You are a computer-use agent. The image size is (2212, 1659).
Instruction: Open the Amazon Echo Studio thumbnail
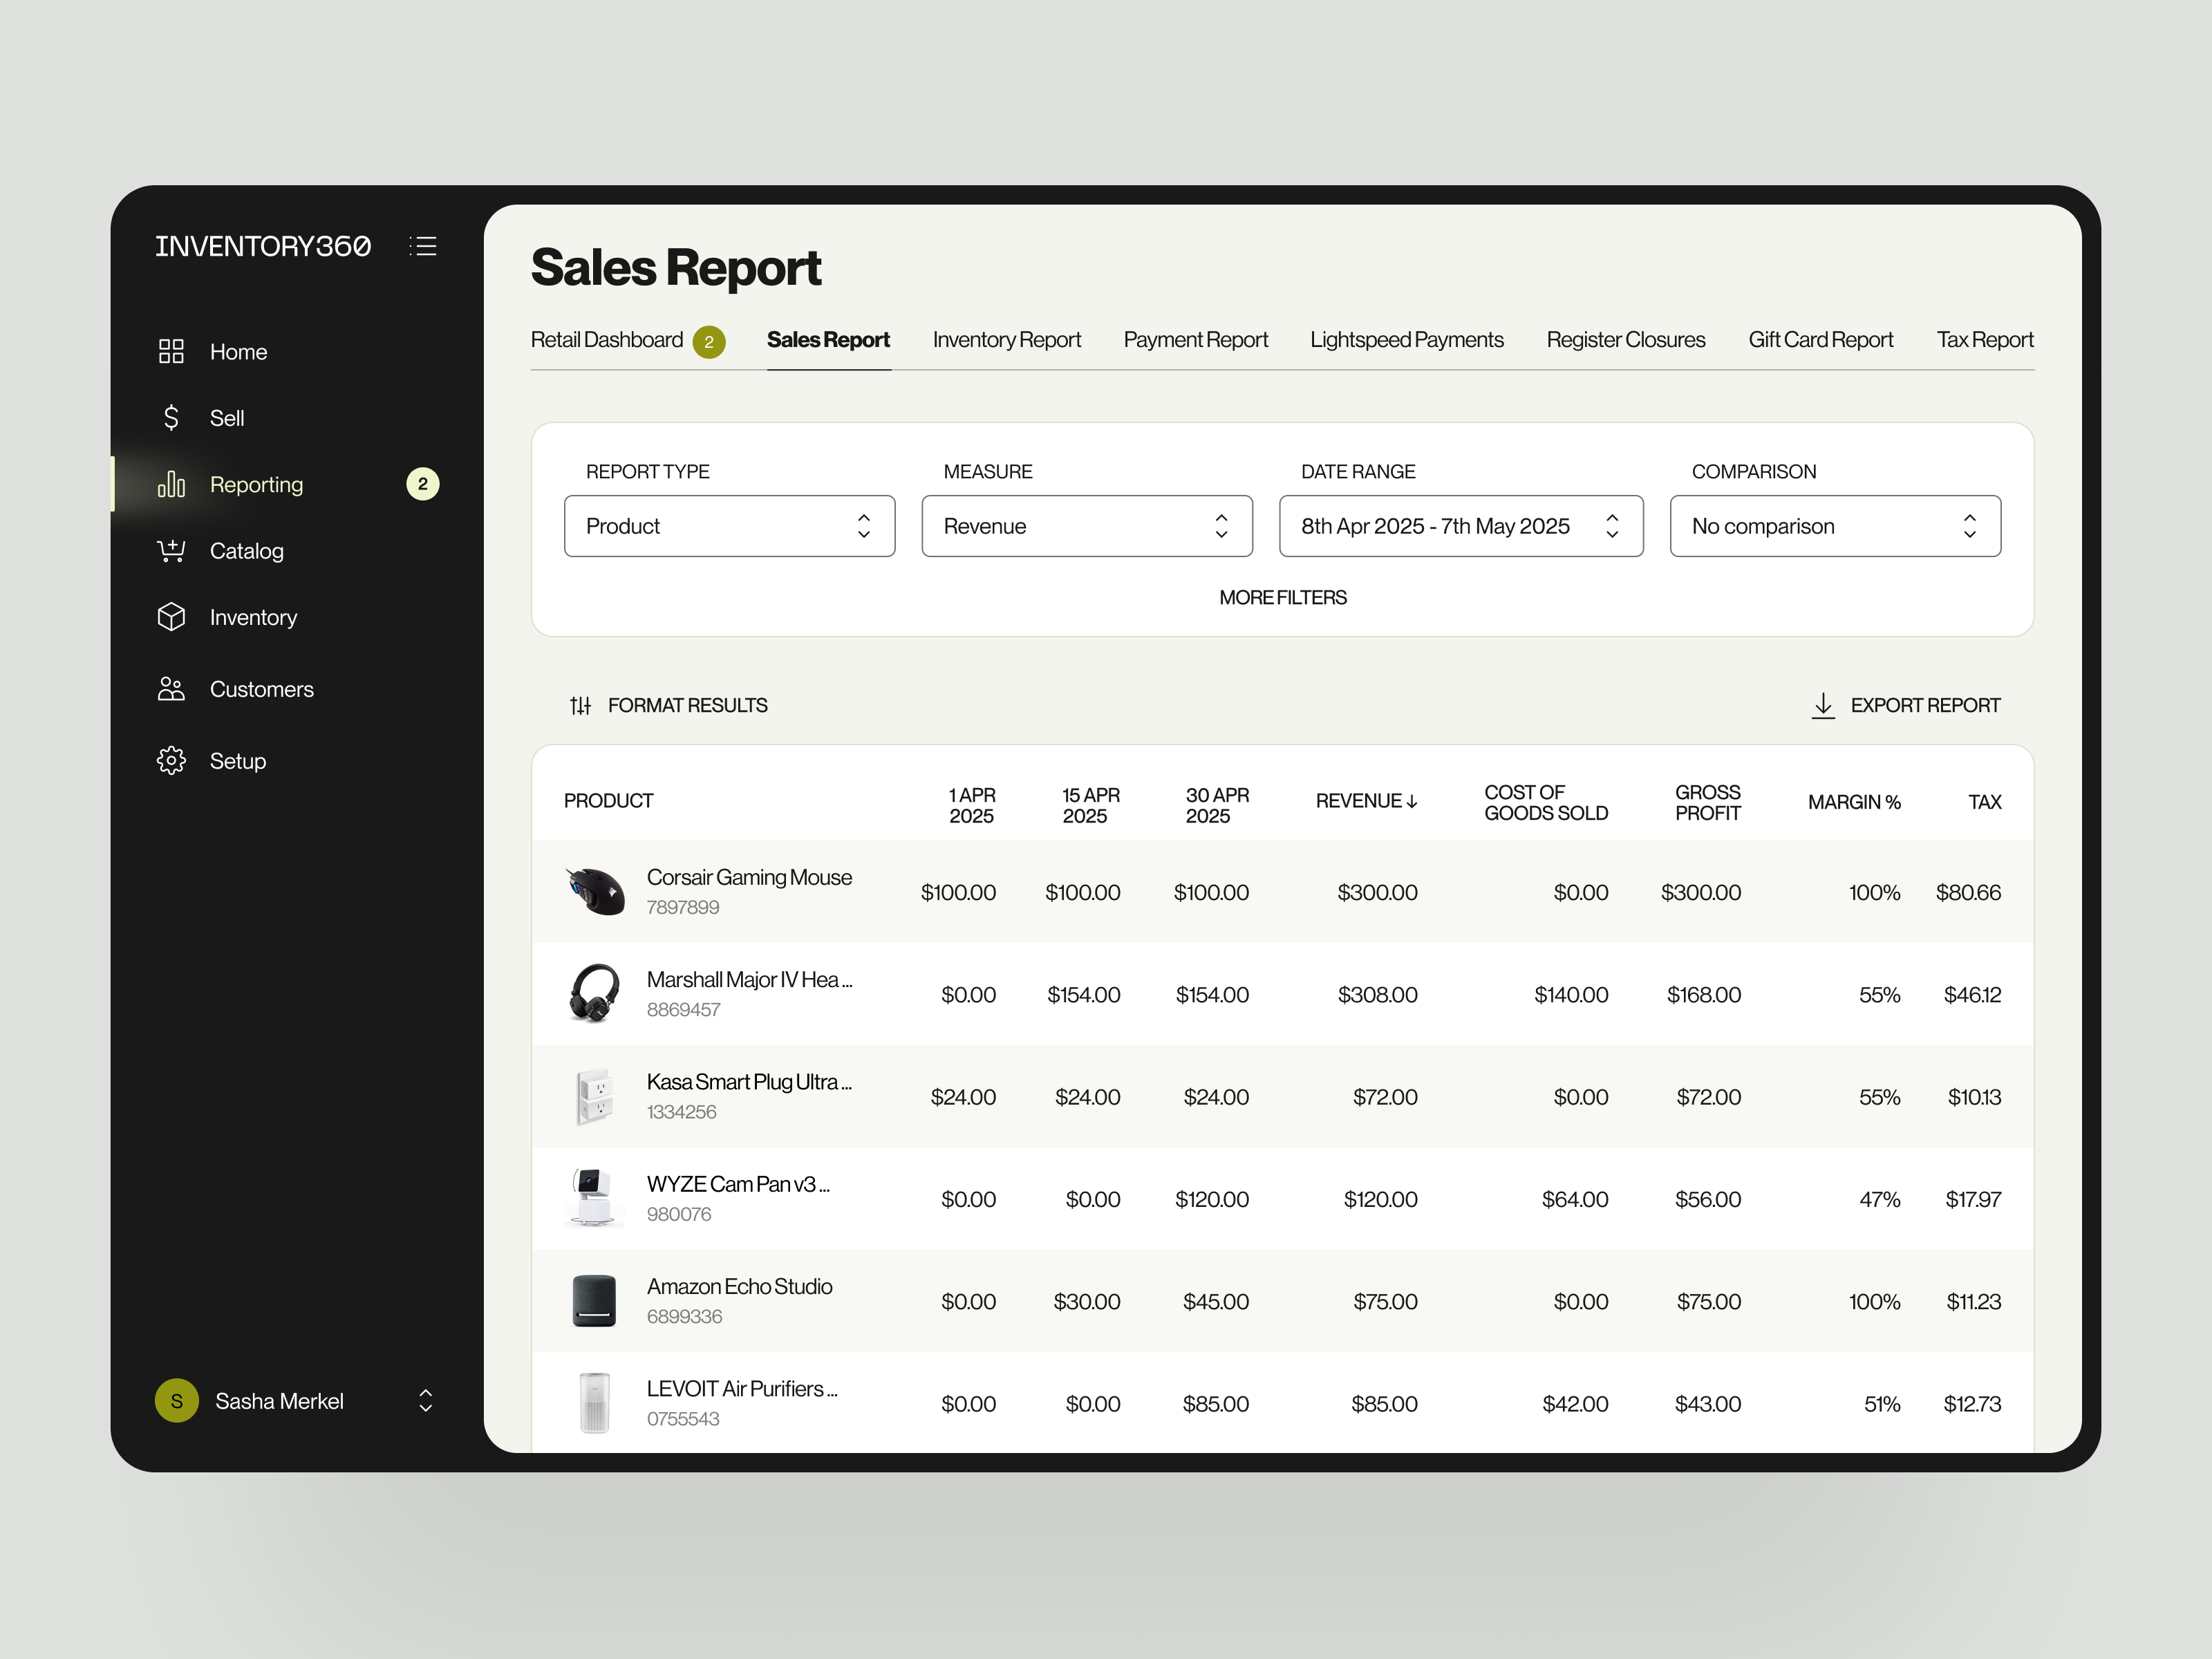pos(594,1300)
